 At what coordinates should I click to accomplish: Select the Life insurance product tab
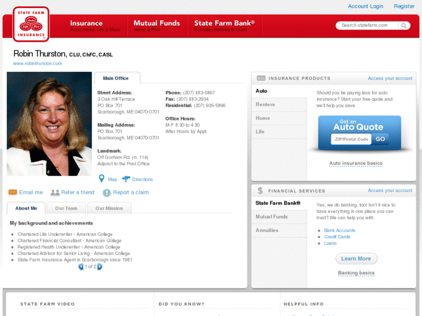279,132
